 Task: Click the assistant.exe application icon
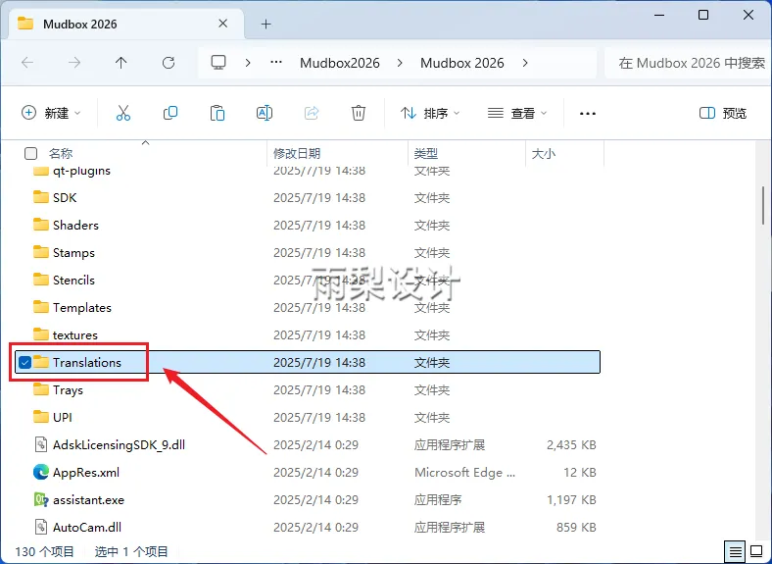(x=41, y=500)
